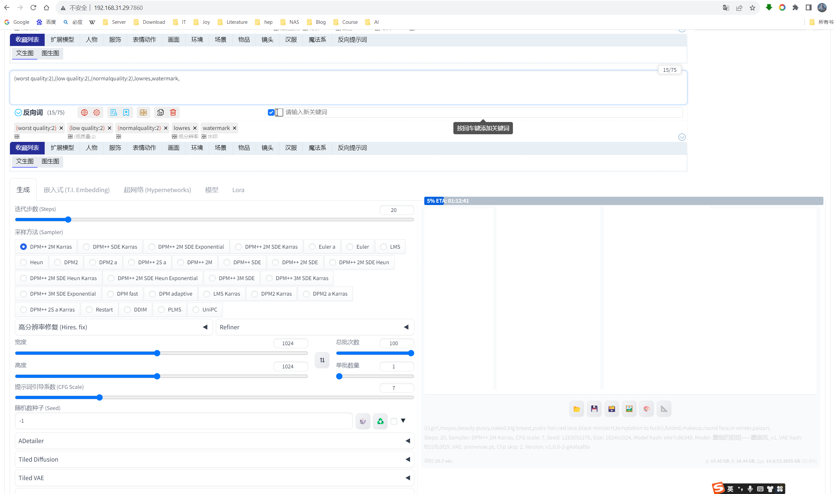Click the red globe icon in the negative prompt toolbar

pos(84,112)
